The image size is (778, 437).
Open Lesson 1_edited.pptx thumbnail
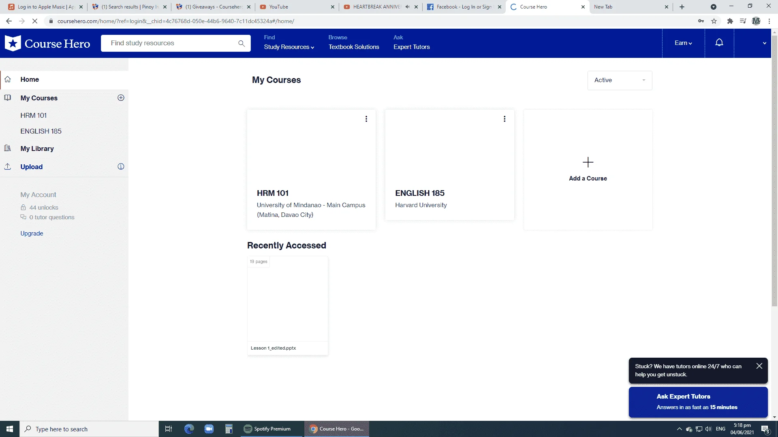click(288, 305)
